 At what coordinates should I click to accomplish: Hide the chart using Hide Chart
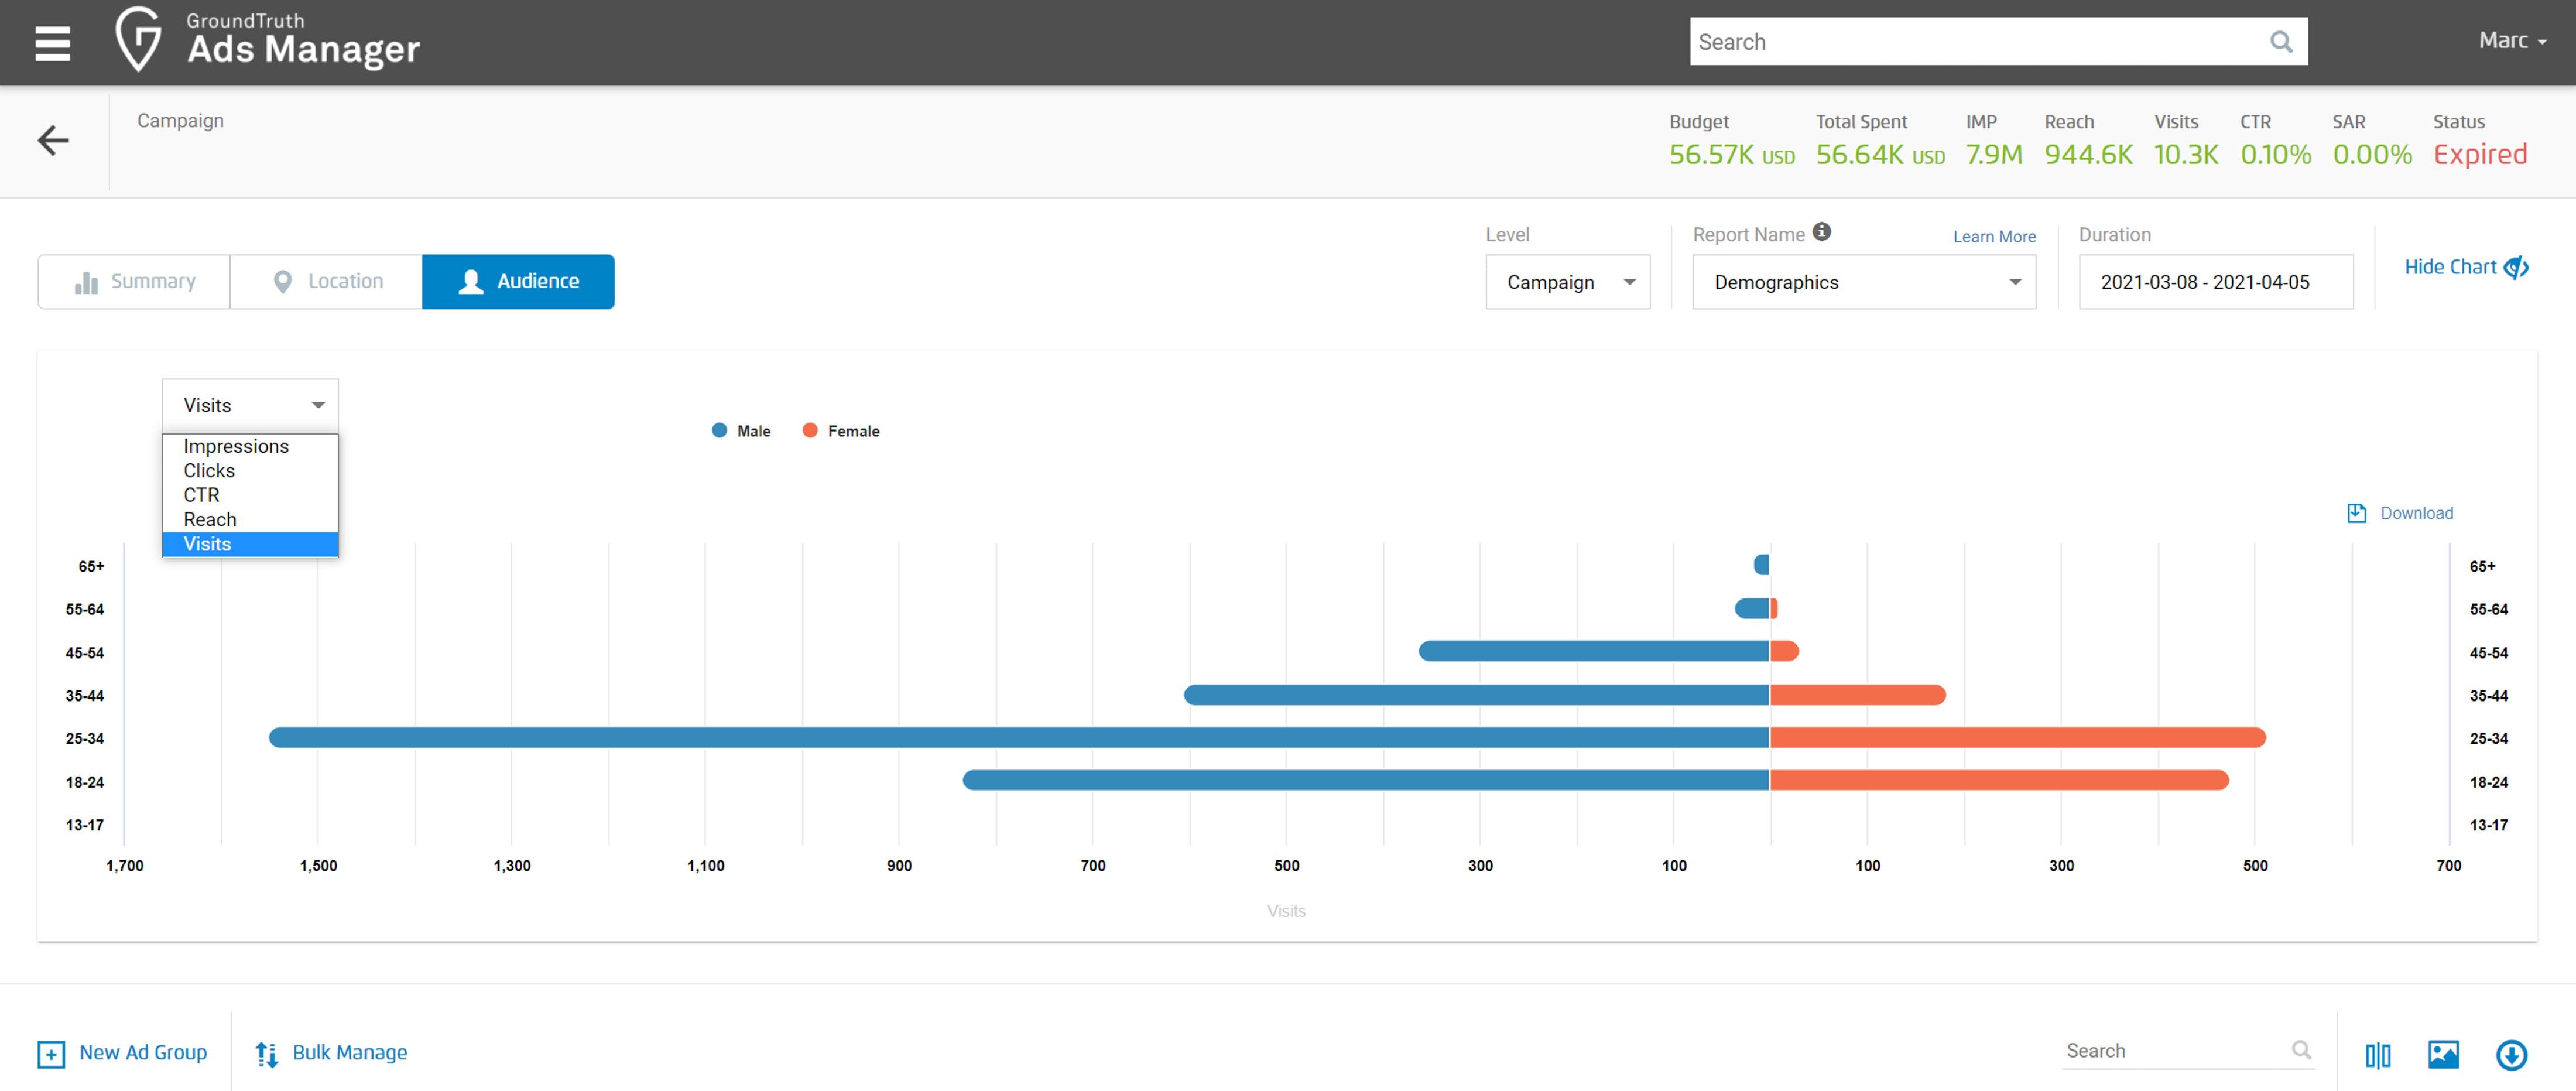click(x=2465, y=267)
